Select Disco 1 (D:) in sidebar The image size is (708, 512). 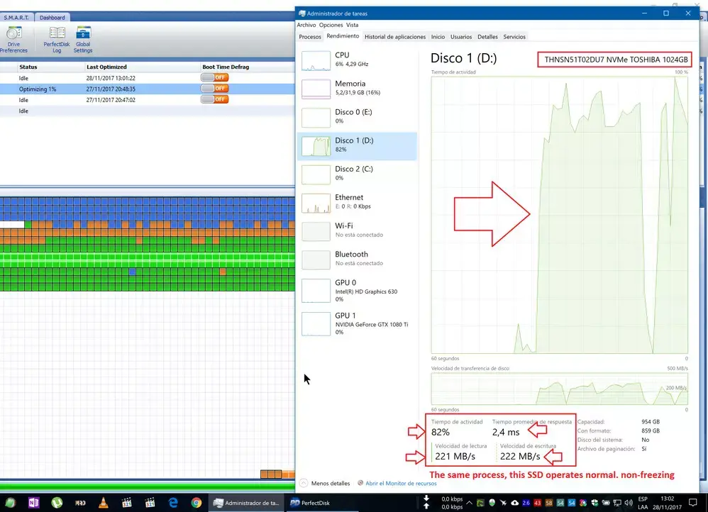357,145
